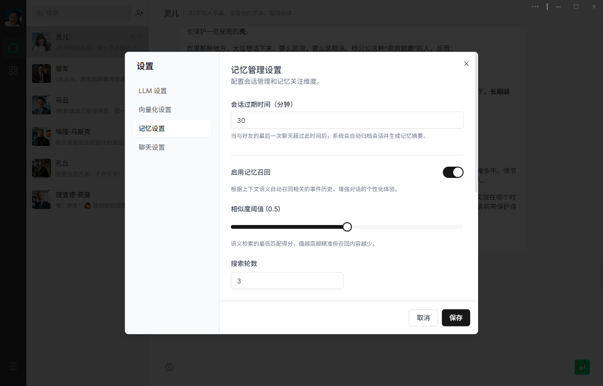Click the brain icon near the message input
This screenshot has height=386, width=603.
click(x=169, y=367)
